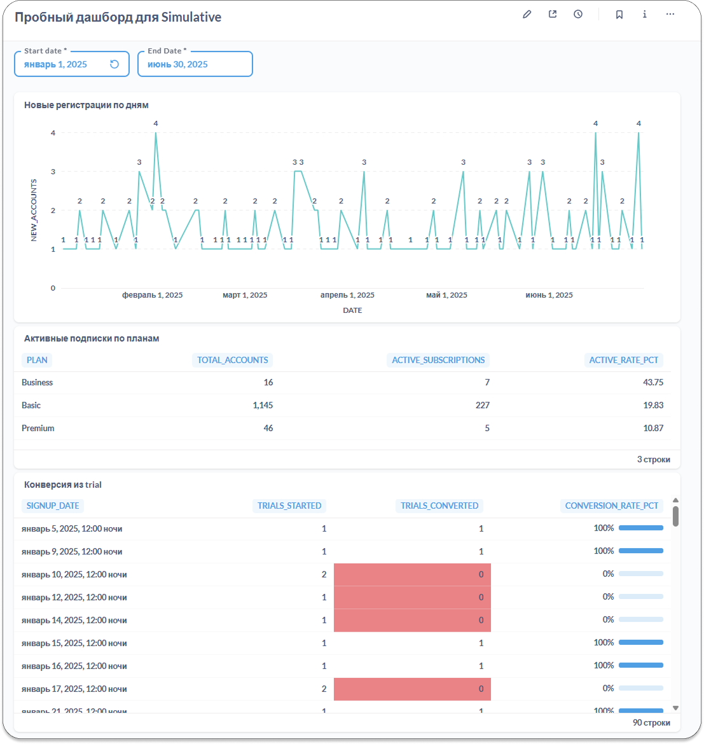
Task: Click the clock auto-refresh icon
Action: click(x=578, y=15)
